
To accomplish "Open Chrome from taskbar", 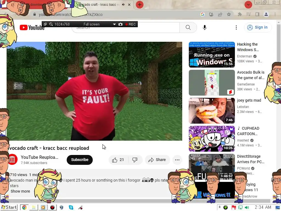I will tap(24, 208).
